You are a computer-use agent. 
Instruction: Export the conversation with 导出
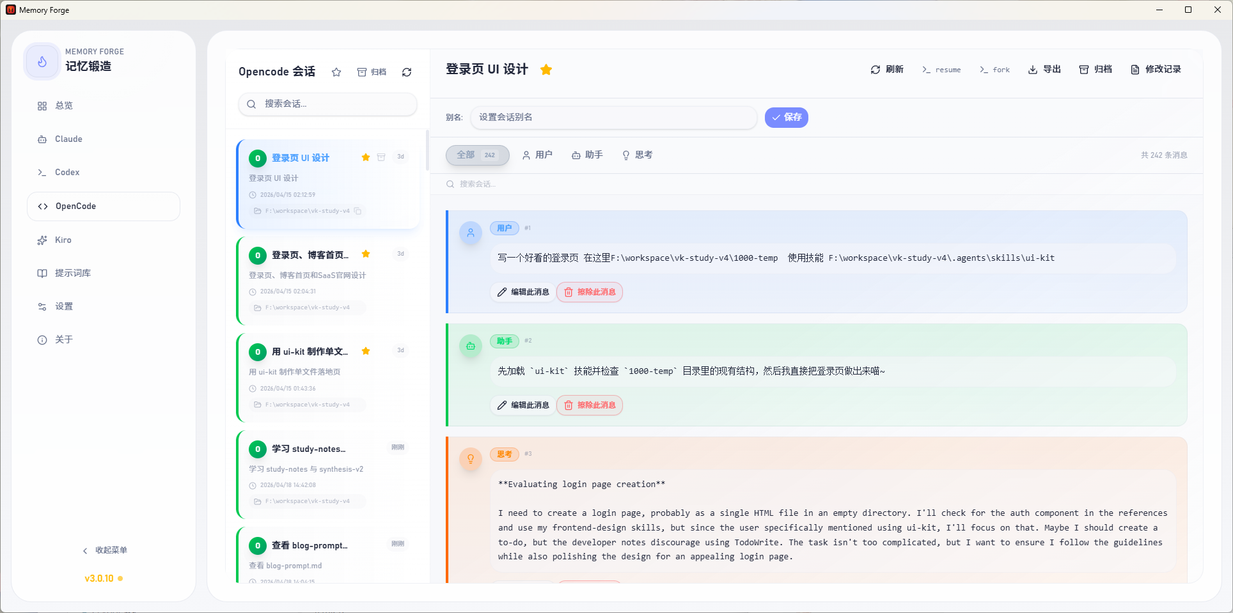pos(1044,70)
